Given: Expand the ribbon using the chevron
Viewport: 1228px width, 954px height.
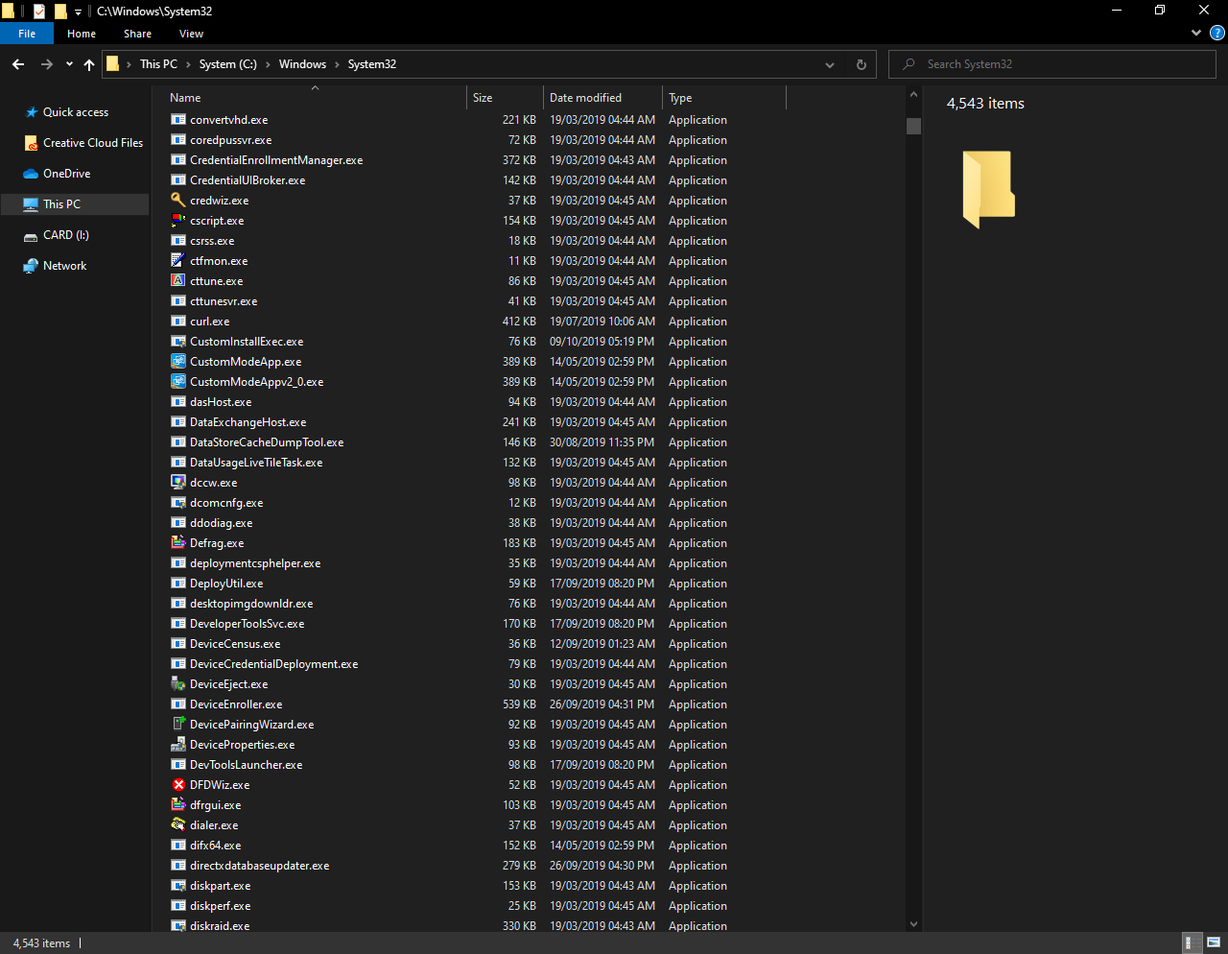Looking at the screenshot, I should [1195, 34].
